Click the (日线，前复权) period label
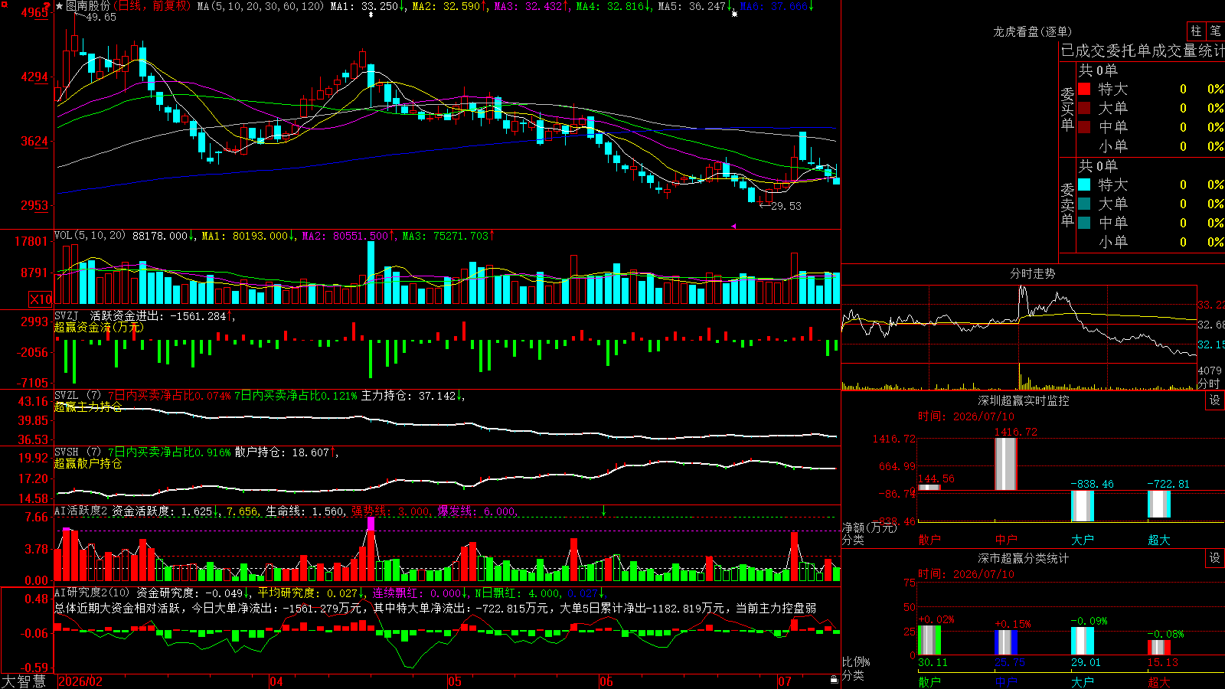Viewport: 1225px width, 689px height. click(152, 6)
